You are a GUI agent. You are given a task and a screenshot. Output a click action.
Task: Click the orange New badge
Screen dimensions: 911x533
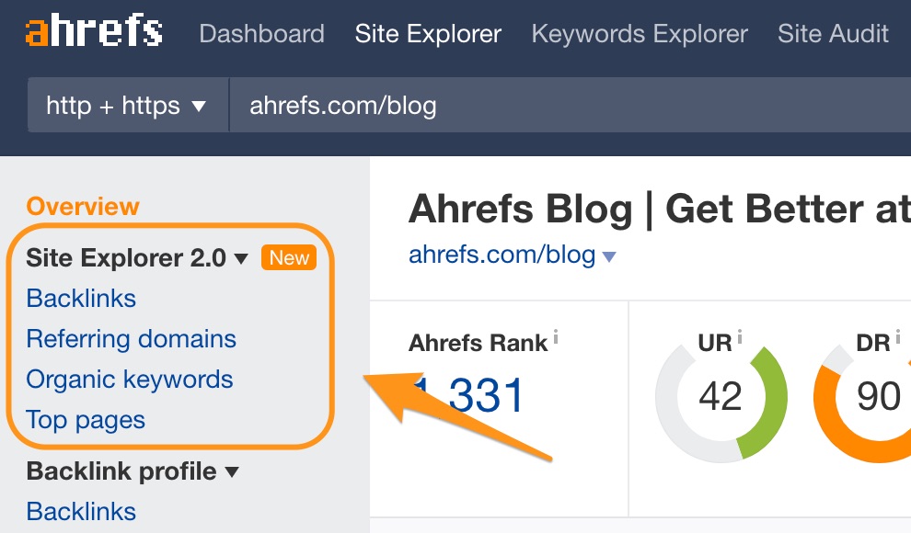289,258
